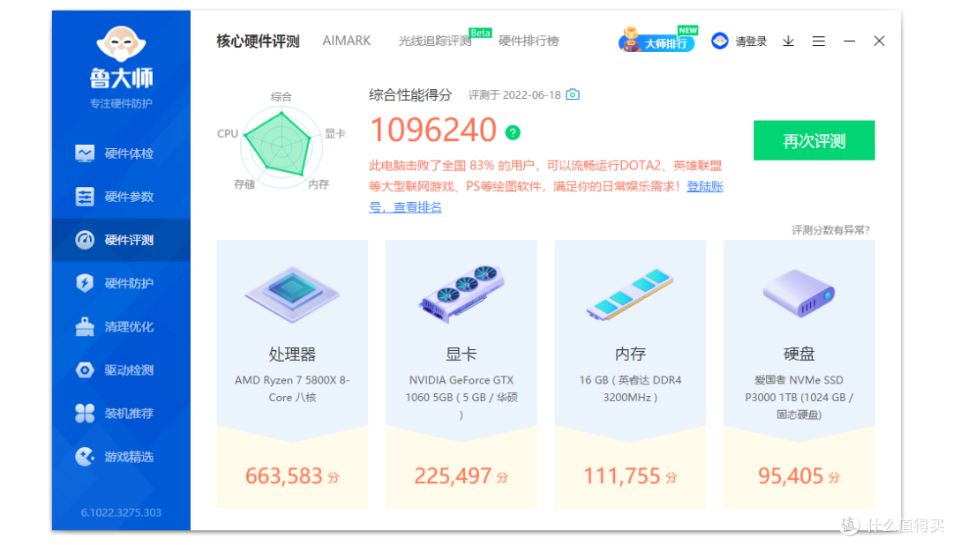The width and height of the screenshot is (953, 545).
Task: Open 清理优化 in the sidebar
Action: (121, 327)
